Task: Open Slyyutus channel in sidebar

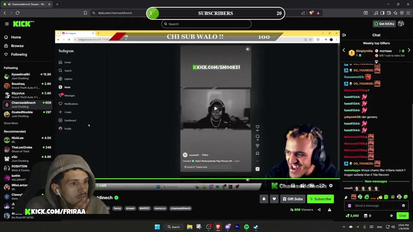Action: pyautogui.click(x=27, y=95)
